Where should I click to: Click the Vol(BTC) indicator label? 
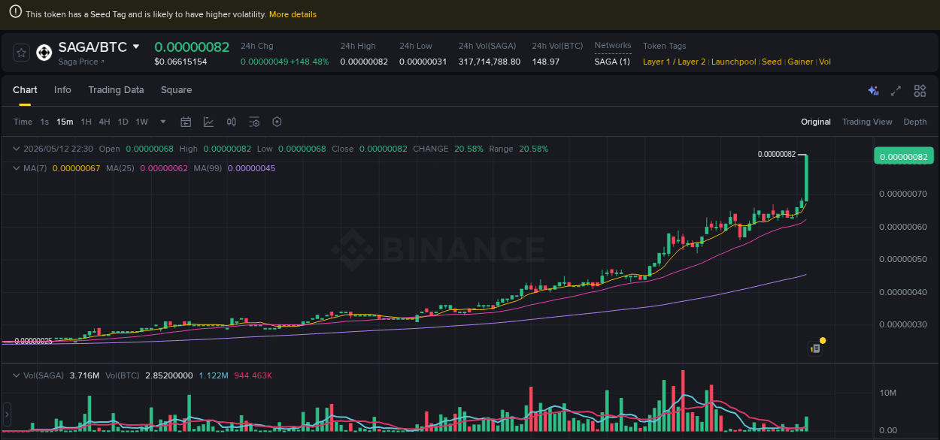point(123,375)
